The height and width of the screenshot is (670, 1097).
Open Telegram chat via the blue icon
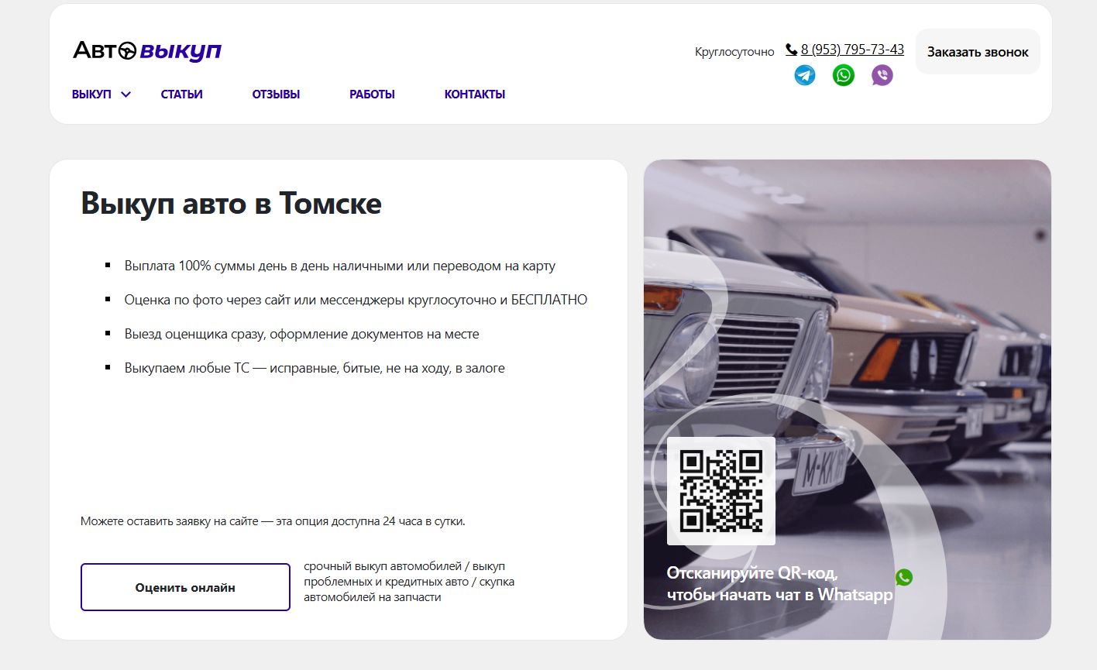click(805, 75)
